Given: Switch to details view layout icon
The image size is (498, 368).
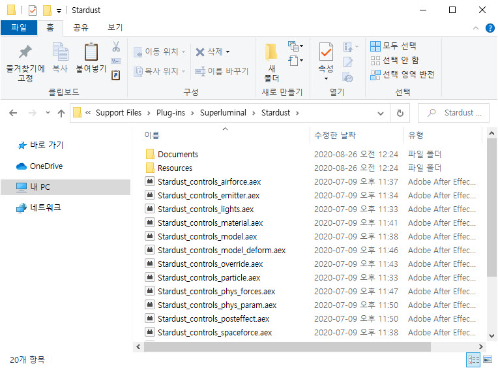Looking at the screenshot, I should tap(473, 360).
